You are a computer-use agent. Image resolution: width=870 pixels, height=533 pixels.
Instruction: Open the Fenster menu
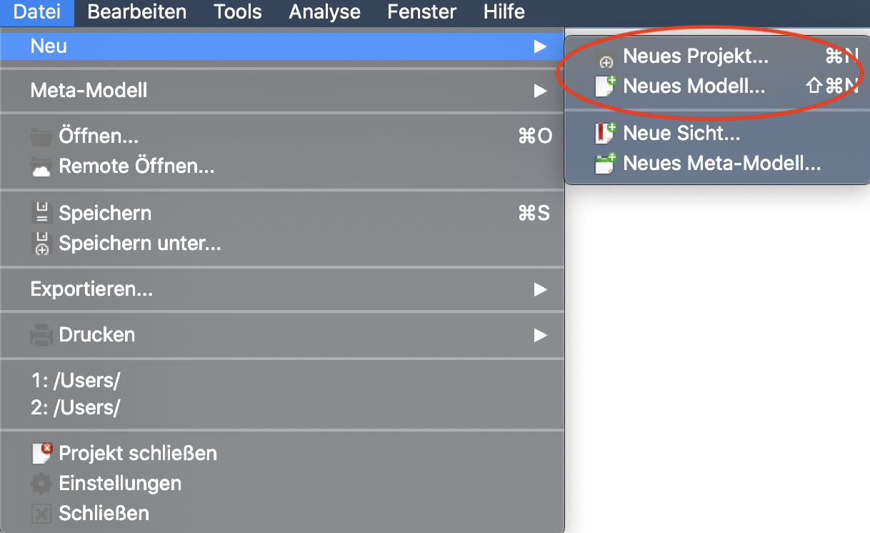tap(421, 12)
